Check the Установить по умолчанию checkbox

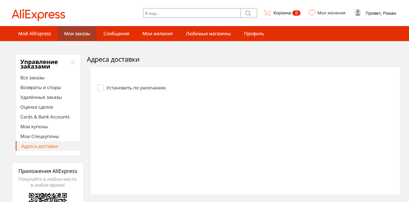pos(101,88)
